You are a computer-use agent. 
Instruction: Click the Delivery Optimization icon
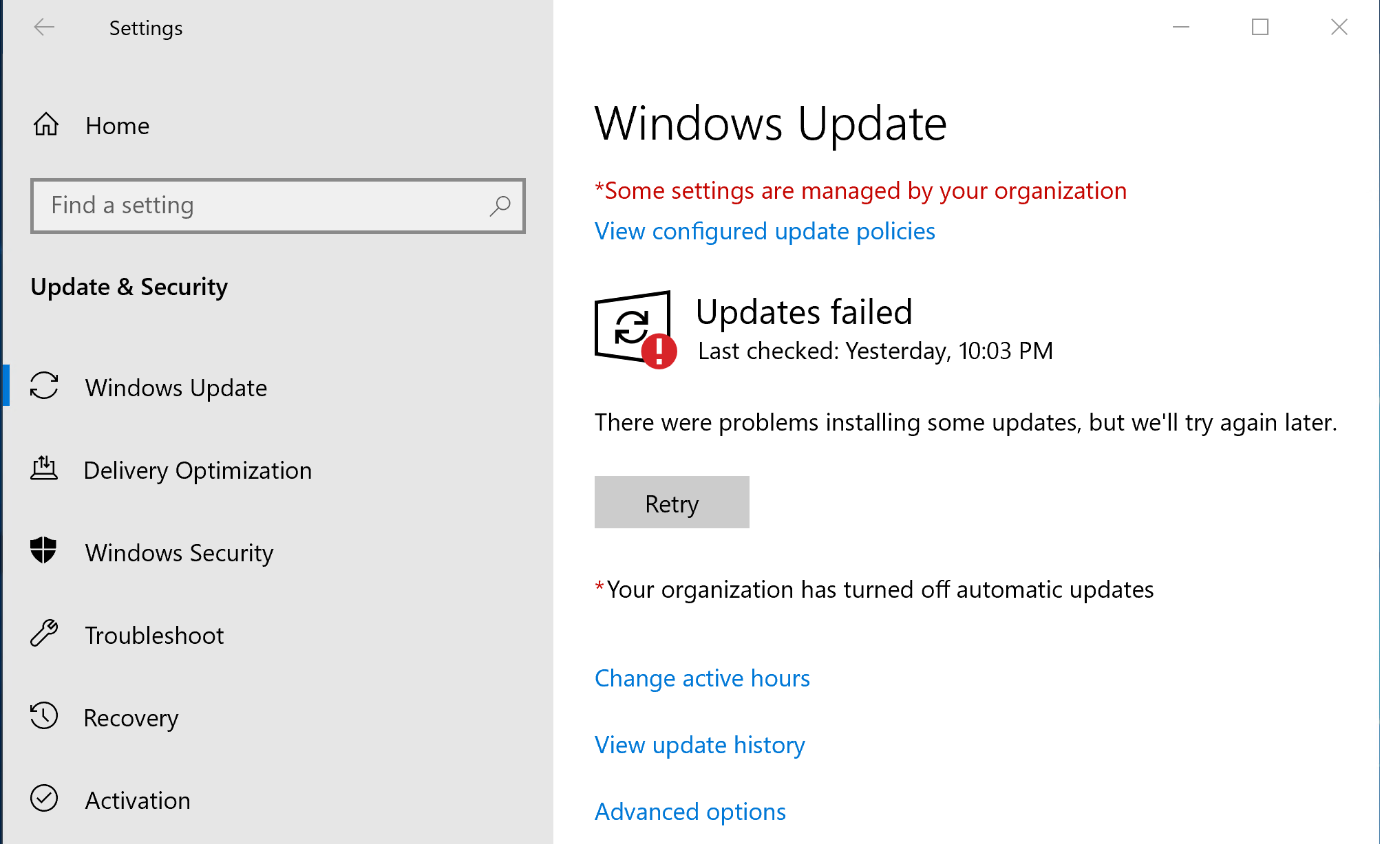[x=44, y=468]
